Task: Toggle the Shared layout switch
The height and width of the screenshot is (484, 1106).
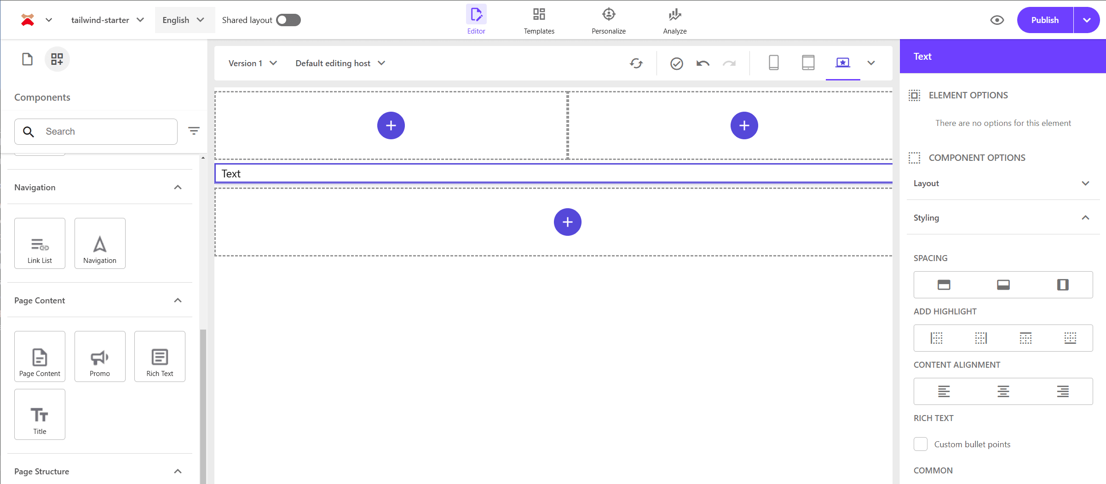Action: point(288,20)
